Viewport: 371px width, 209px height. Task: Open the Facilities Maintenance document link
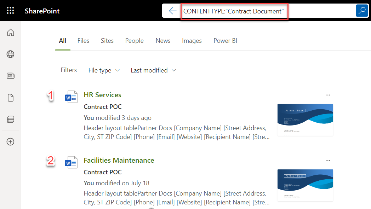[x=119, y=160]
